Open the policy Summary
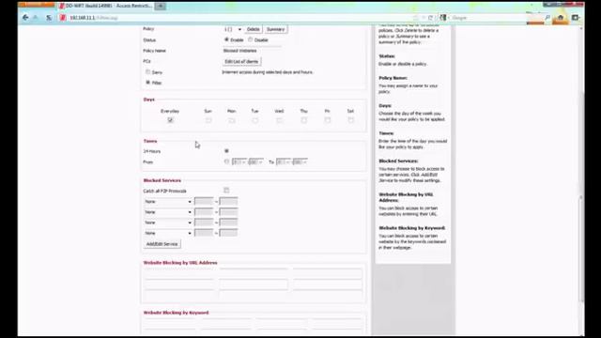Screen dimensions: 601x338 point(275,29)
